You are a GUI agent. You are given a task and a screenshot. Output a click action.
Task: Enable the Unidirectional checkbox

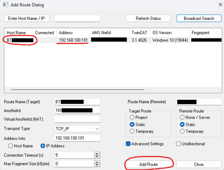click(177, 144)
